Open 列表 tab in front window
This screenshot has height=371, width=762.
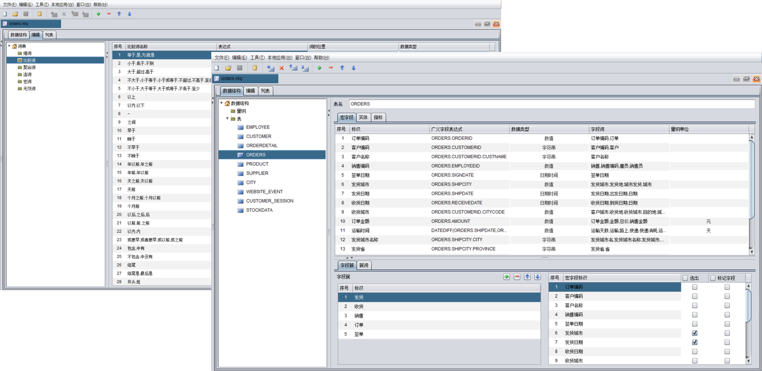(265, 91)
